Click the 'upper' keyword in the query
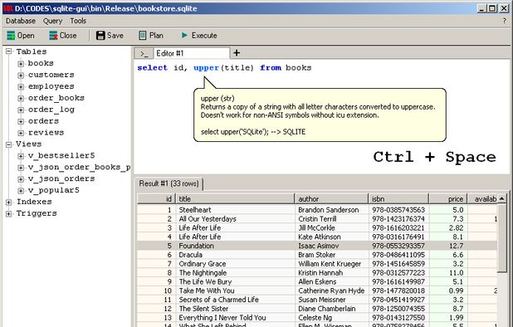The width and height of the screenshot is (513, 327). pos(206,68)
